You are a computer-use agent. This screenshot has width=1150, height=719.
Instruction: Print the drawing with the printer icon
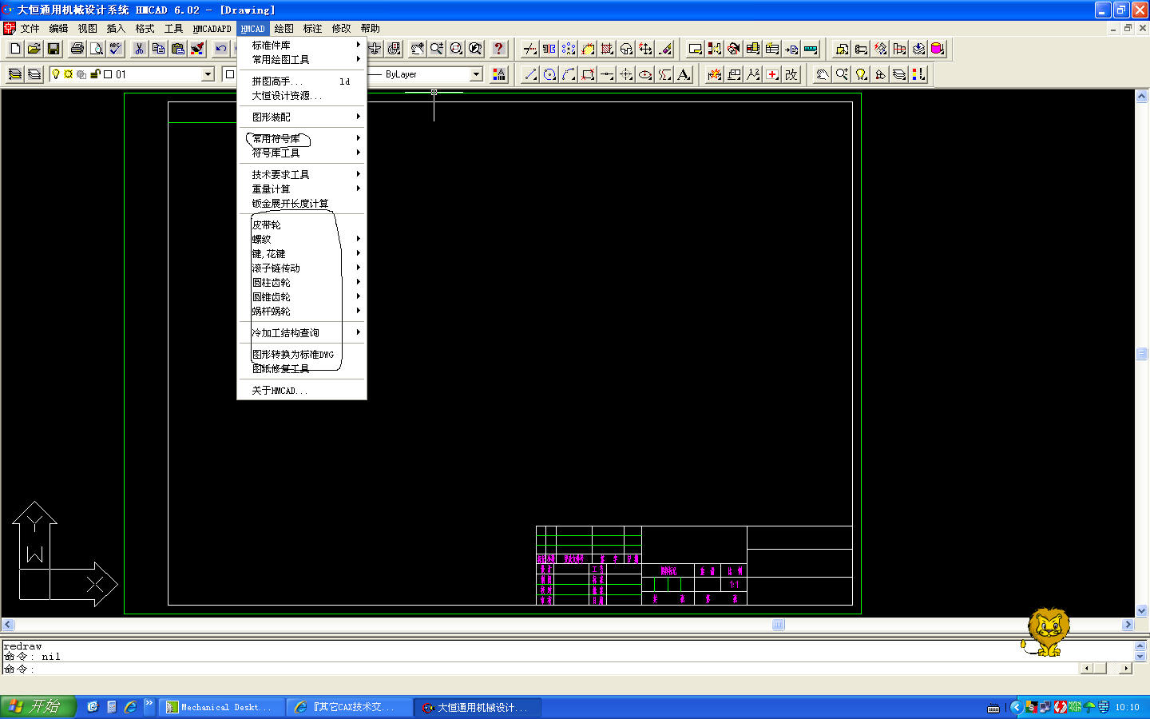point(77,49)
